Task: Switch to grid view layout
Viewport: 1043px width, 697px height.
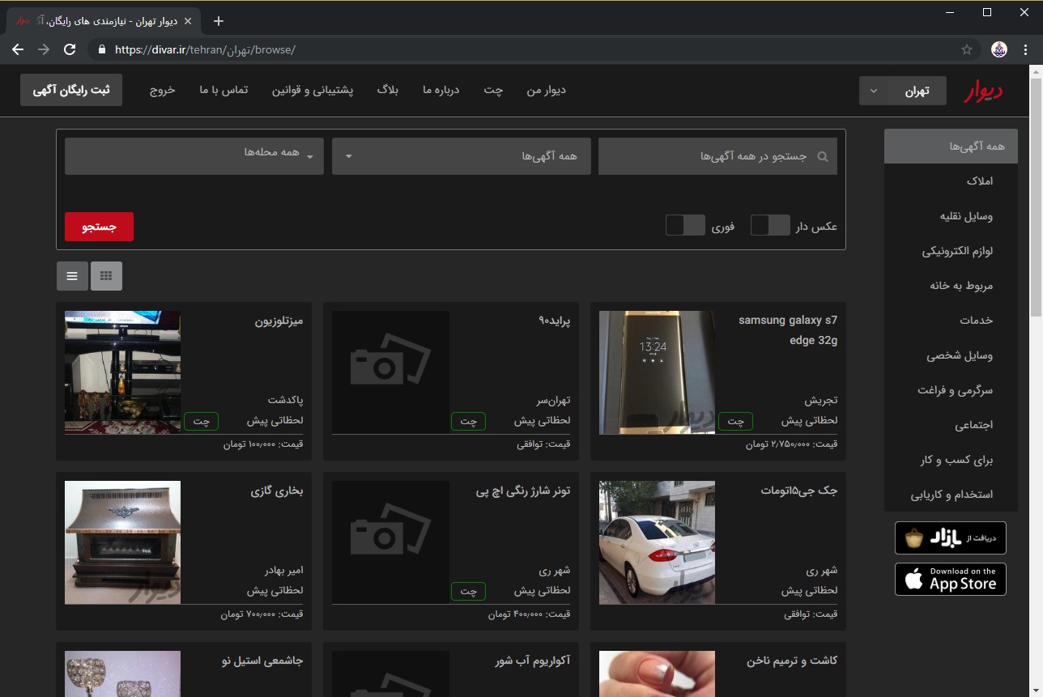Action: click(106, 276)
